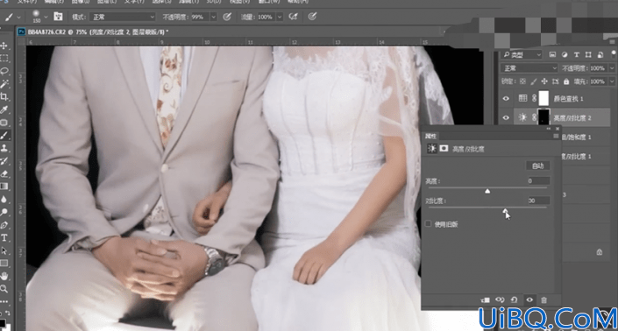Delete adjustment layer trash icon

click(x=543, y=299)
